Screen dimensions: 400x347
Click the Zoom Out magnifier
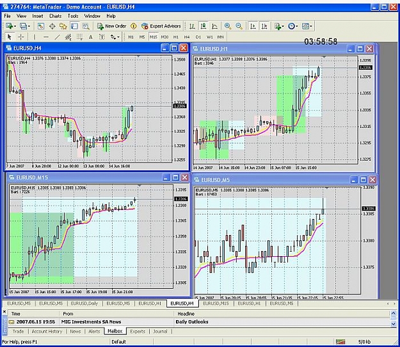point(239,26)
